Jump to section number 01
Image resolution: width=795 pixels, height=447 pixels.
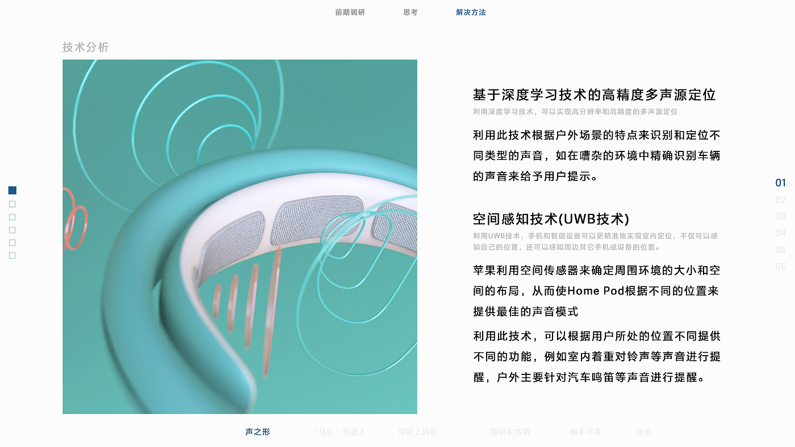781,183
